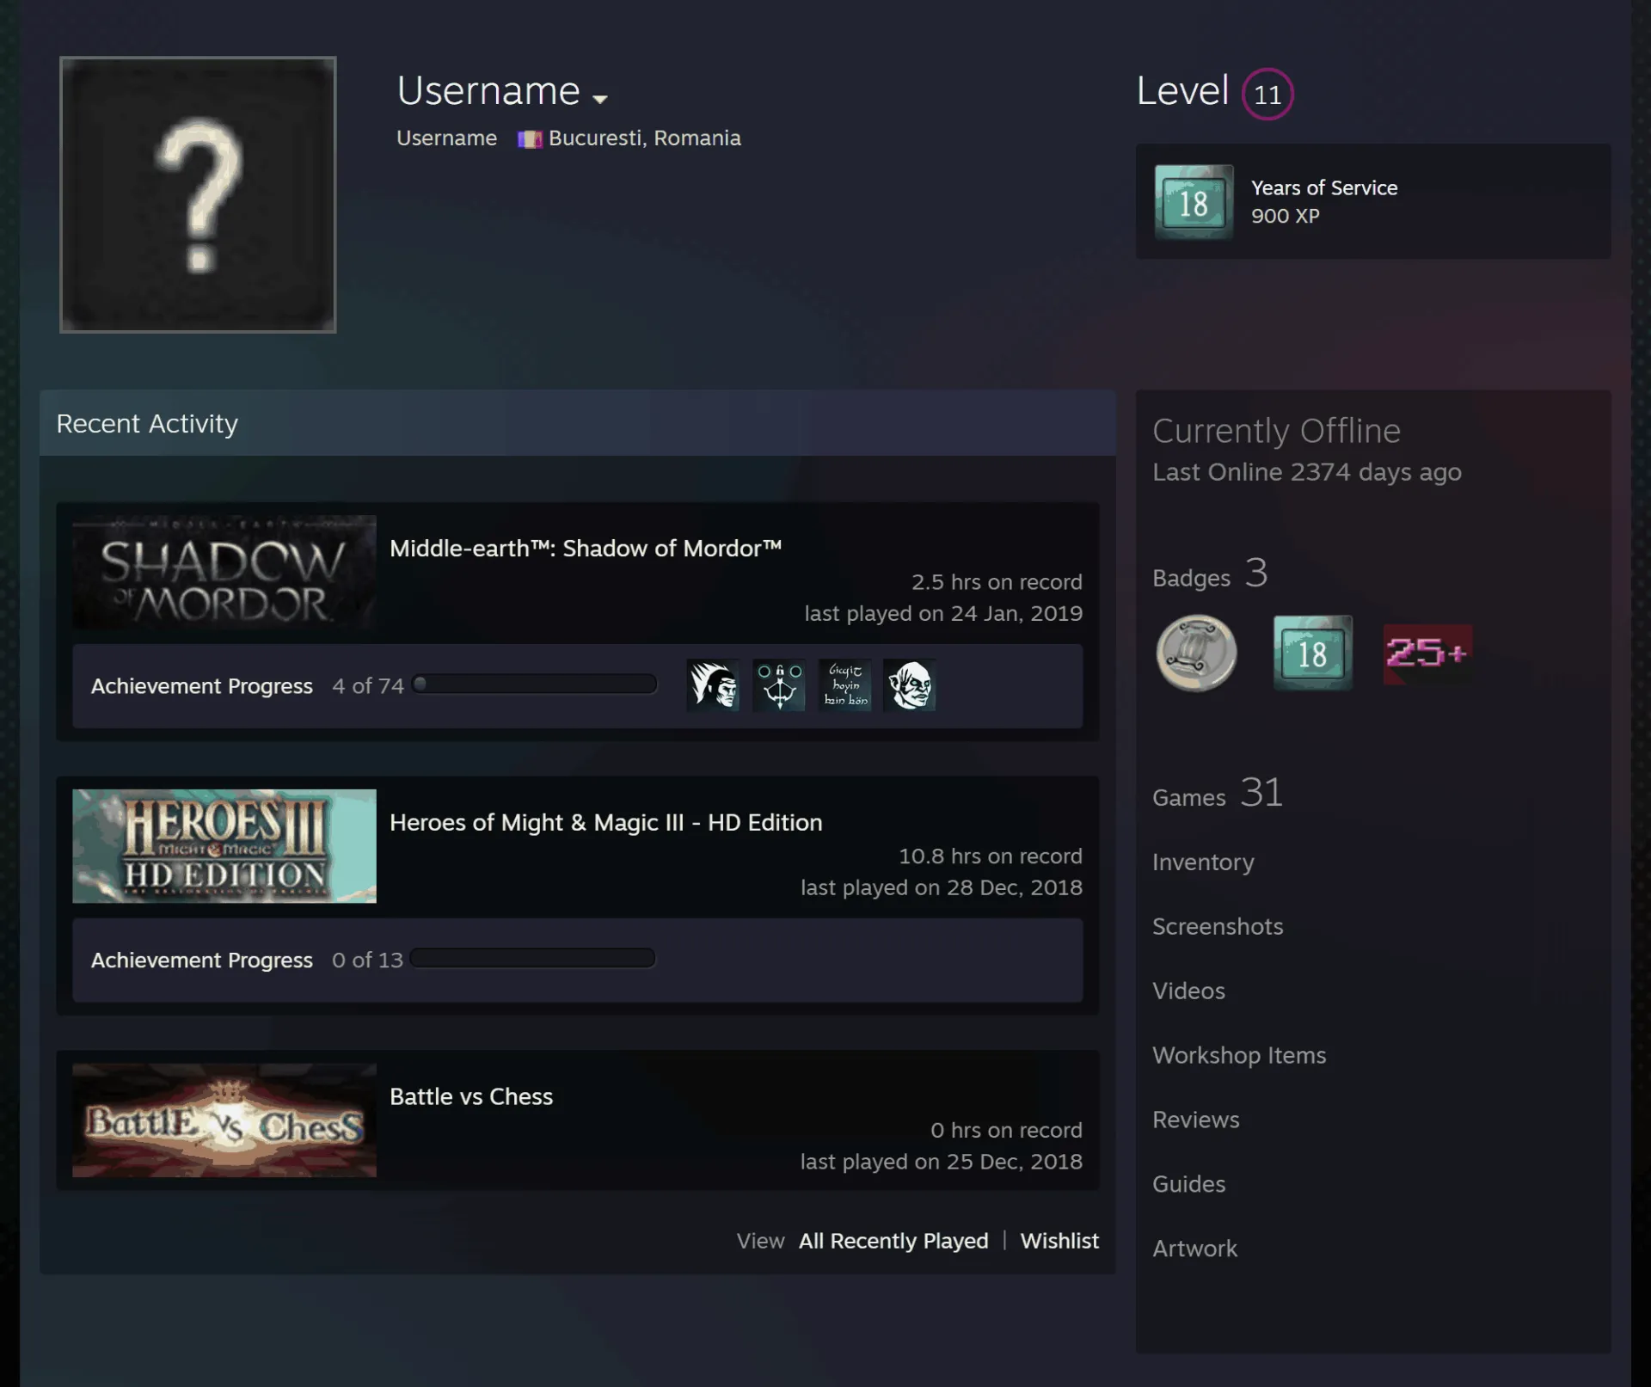This screenshot has width=1651, height=1387.
Task: Click the Heroes III achievement progress bar
Action: coord(533,959)
